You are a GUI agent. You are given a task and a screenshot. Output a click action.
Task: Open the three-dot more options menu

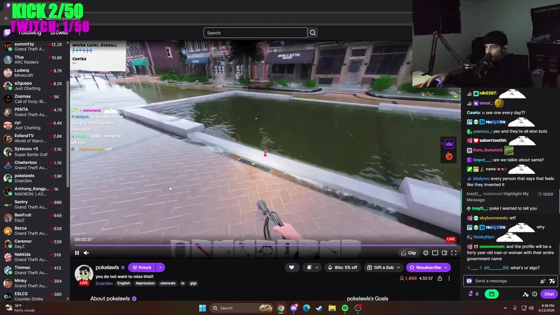pos(449,278)
